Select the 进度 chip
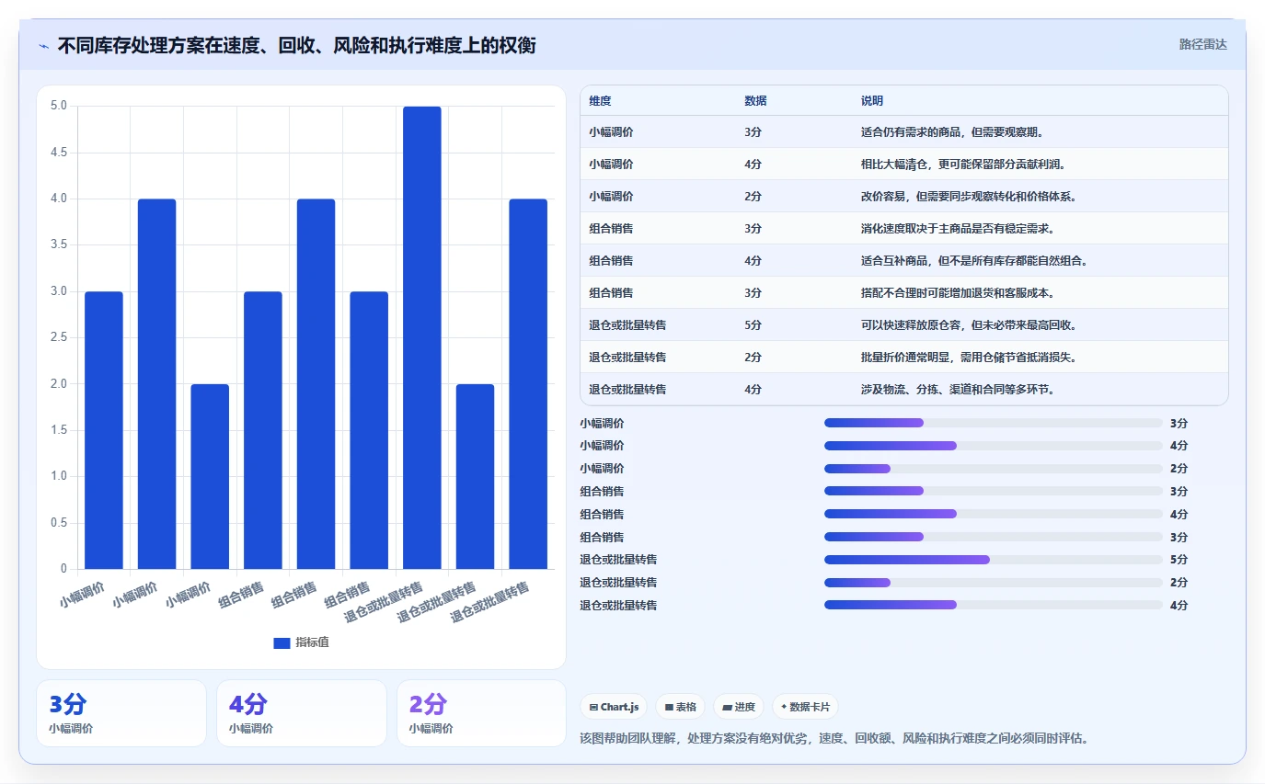Viewport: 1265px width, 784px height. (x=739, y=707)
